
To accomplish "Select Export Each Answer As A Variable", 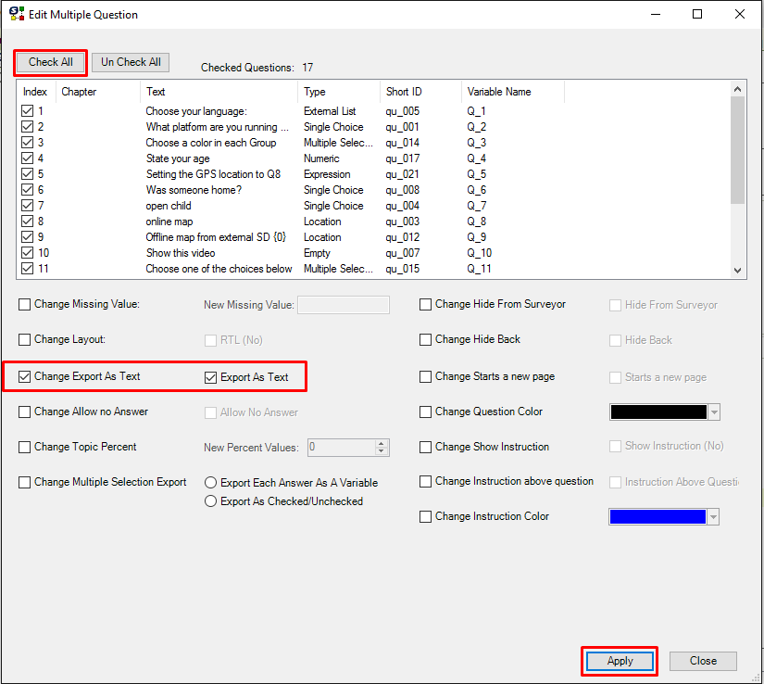I will 210,483.
